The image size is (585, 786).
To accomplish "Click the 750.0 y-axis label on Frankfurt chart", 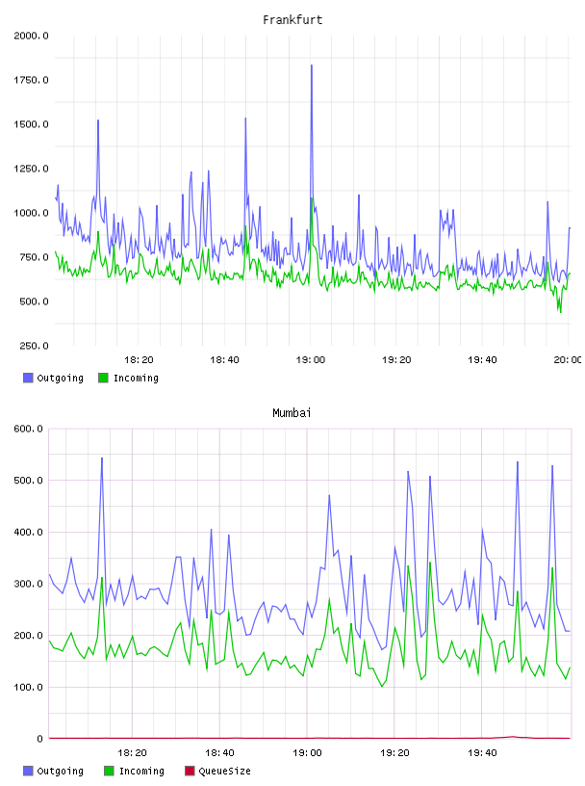I will [x=34, y=257].
